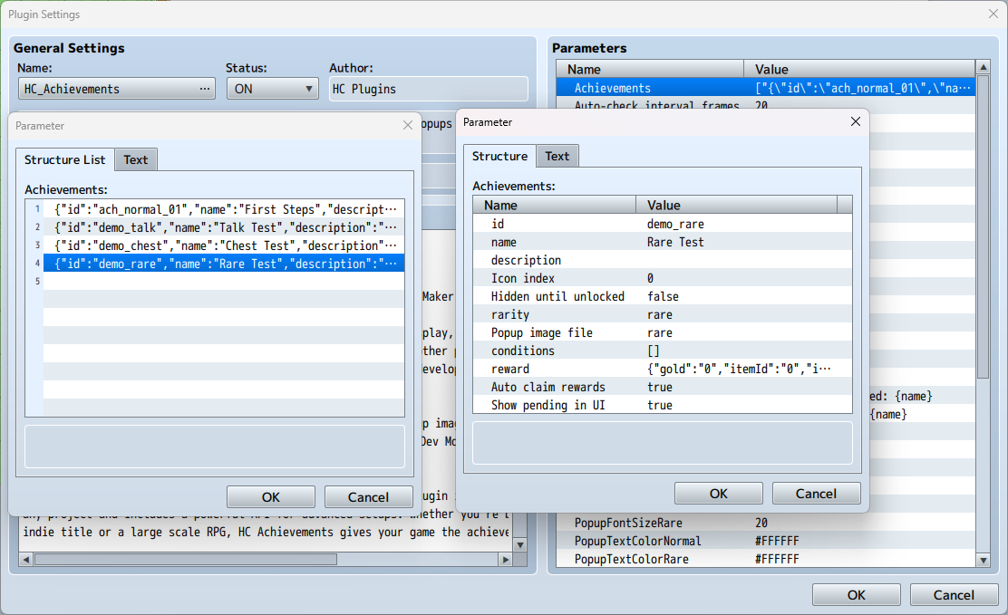The width and height of the screenshot is (1008, 615).
Task: Select the demo_talk achievement row
Action: 225,227
